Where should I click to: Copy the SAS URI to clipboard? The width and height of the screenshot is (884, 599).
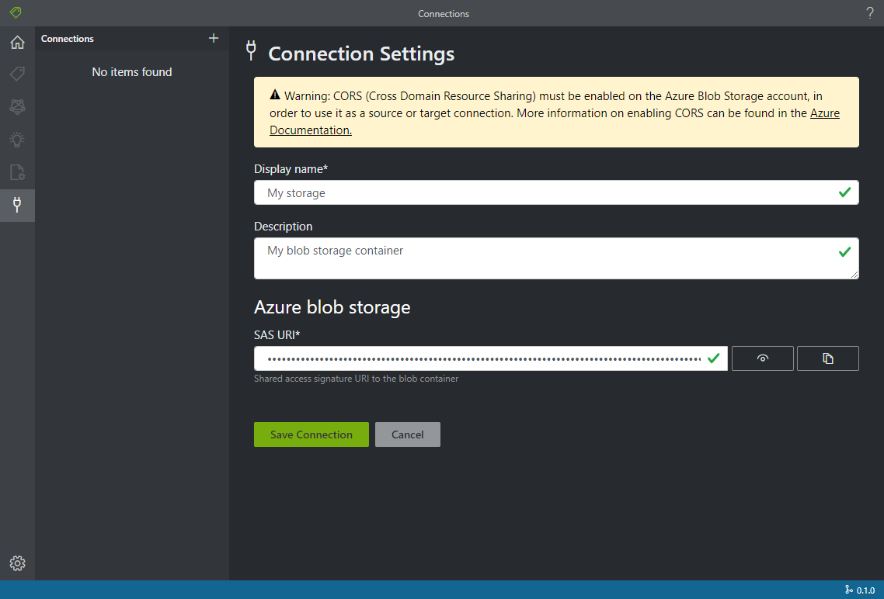click(827, 358)
